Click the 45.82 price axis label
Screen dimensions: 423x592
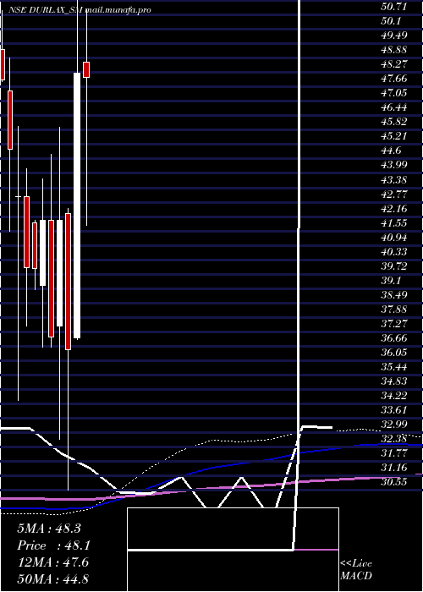pos(393,122)
